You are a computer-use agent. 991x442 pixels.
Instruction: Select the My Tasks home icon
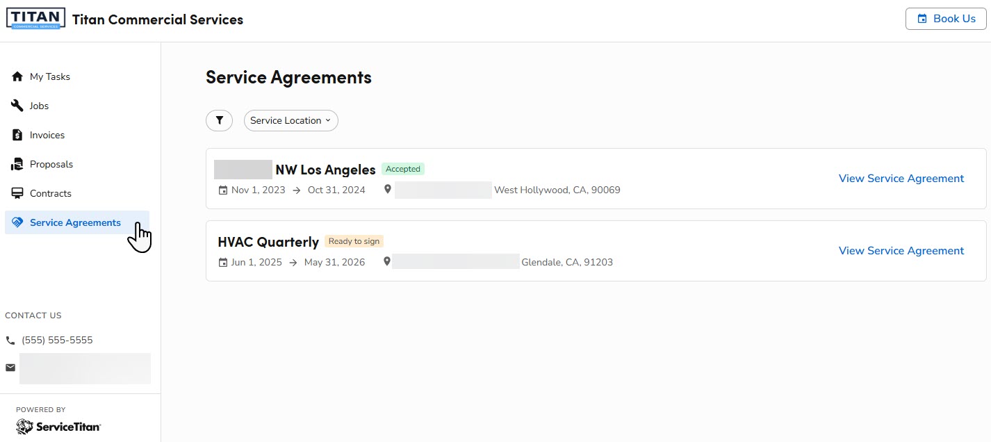pyautogui.click(x=17, y=76)
